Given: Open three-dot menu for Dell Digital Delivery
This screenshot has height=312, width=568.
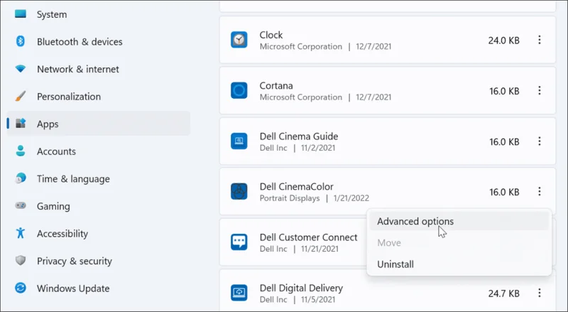Looking at the screenshot, I should (x=540, y=293).
